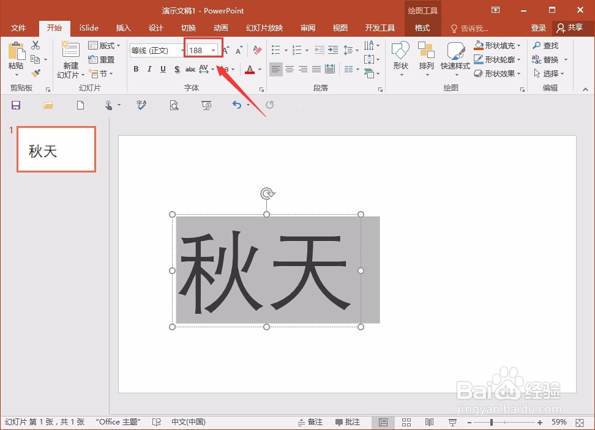
Task: Open character spacing with the AV icon
Action: point(204,69)
